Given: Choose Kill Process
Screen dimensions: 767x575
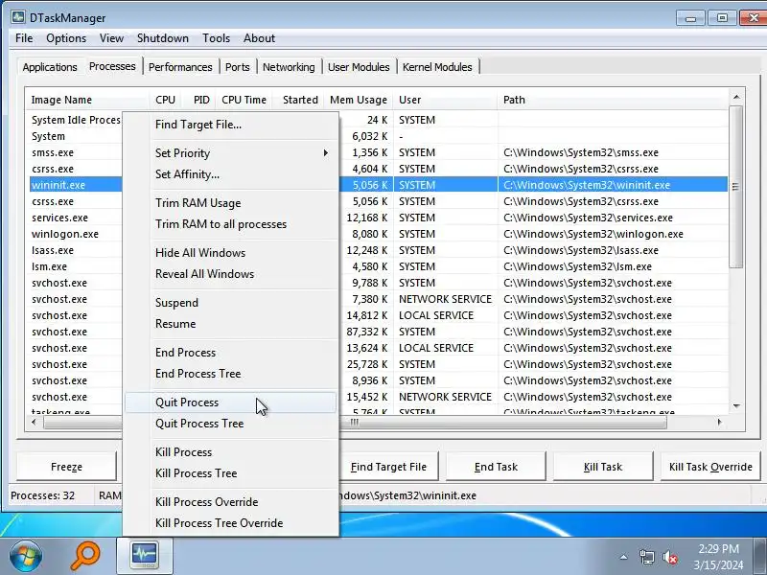Looking at the screenshot, I should [x=231, y=452].
